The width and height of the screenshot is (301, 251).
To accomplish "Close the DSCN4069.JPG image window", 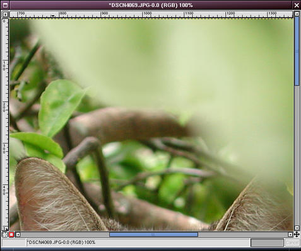I will tap(297, 5).
